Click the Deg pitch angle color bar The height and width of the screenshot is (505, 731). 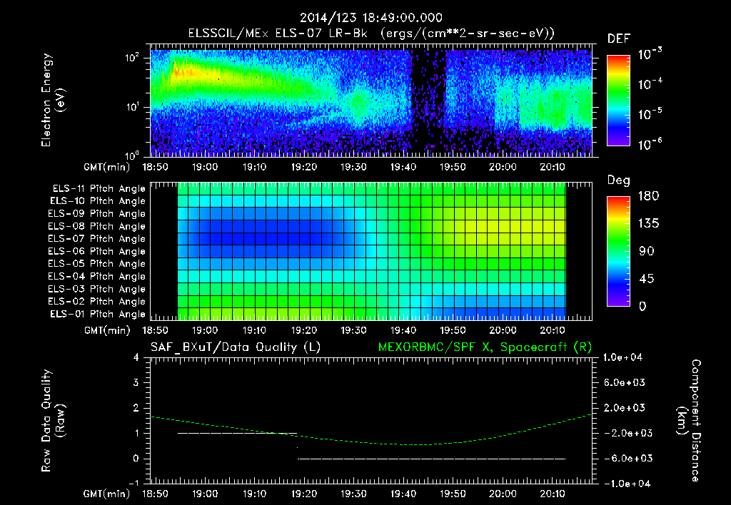pos(618,251)
